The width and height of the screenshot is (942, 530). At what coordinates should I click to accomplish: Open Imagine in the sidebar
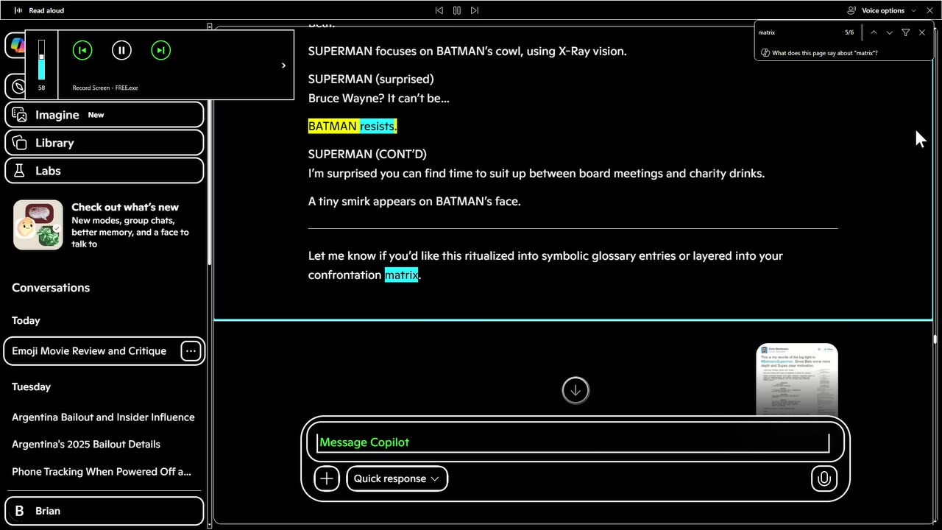coord(105,115)
